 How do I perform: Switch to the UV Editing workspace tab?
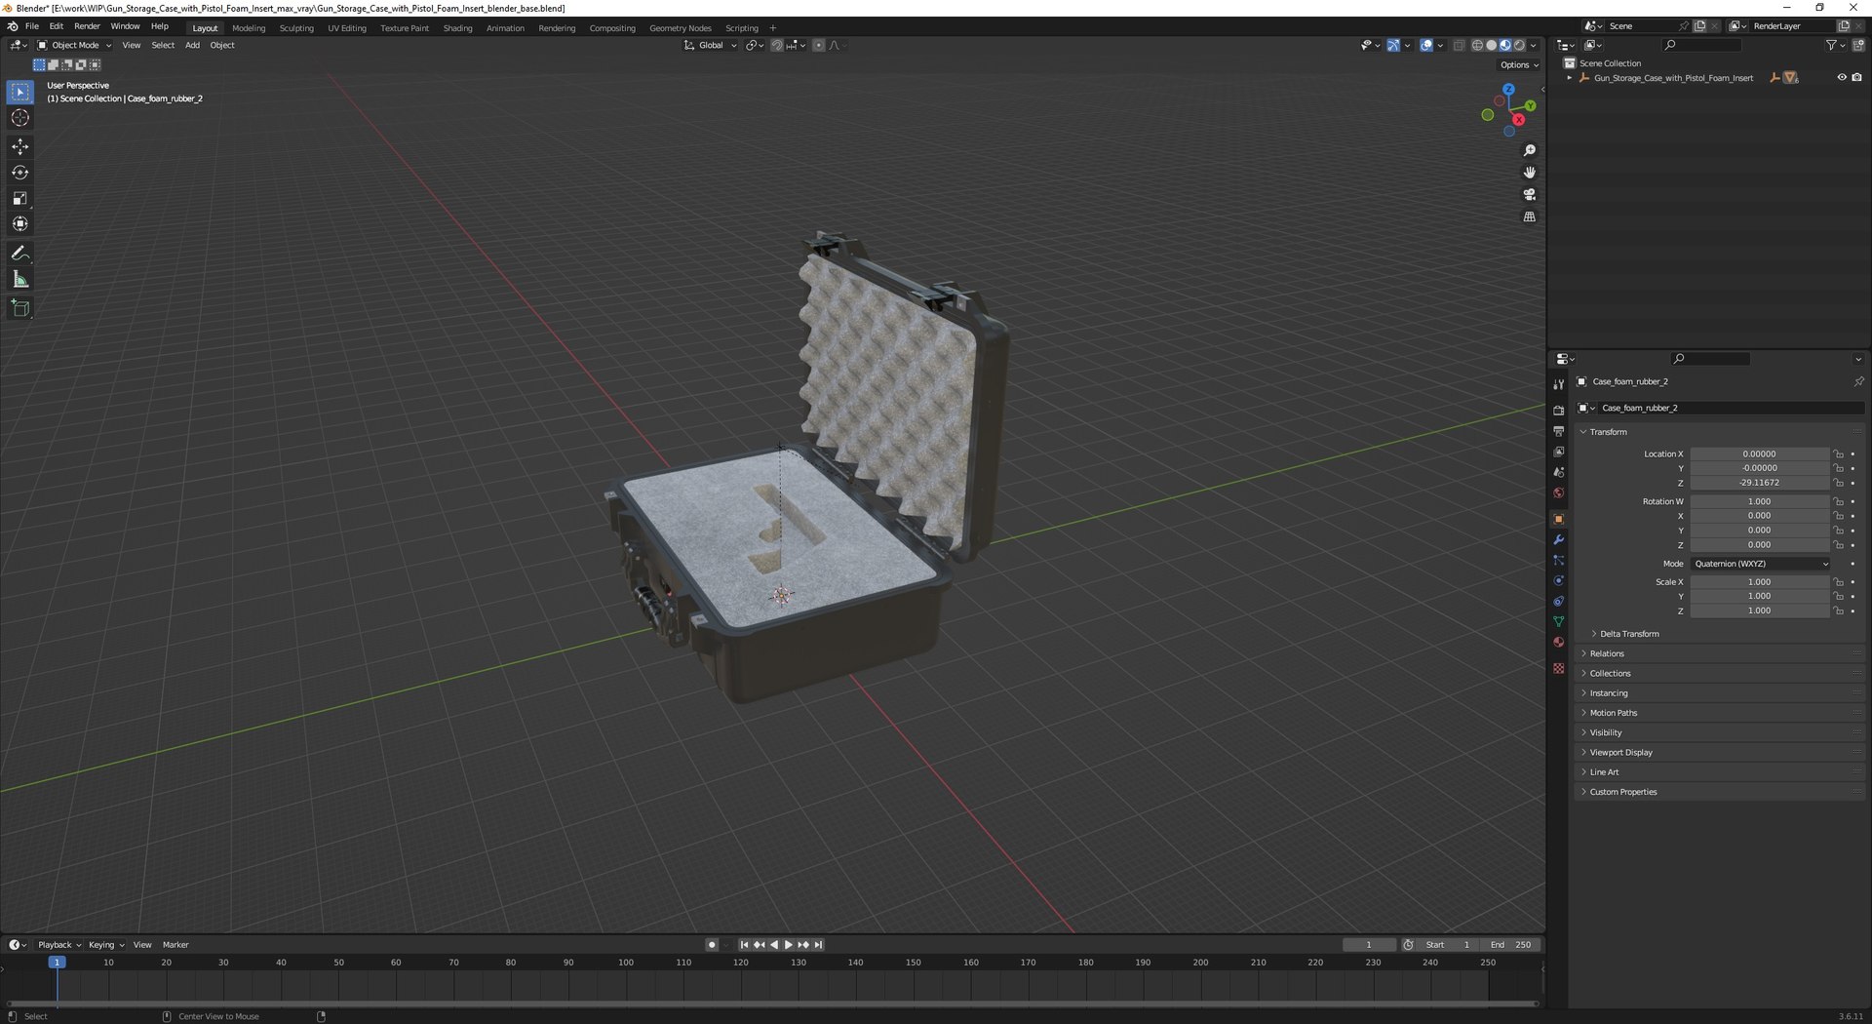347,28
